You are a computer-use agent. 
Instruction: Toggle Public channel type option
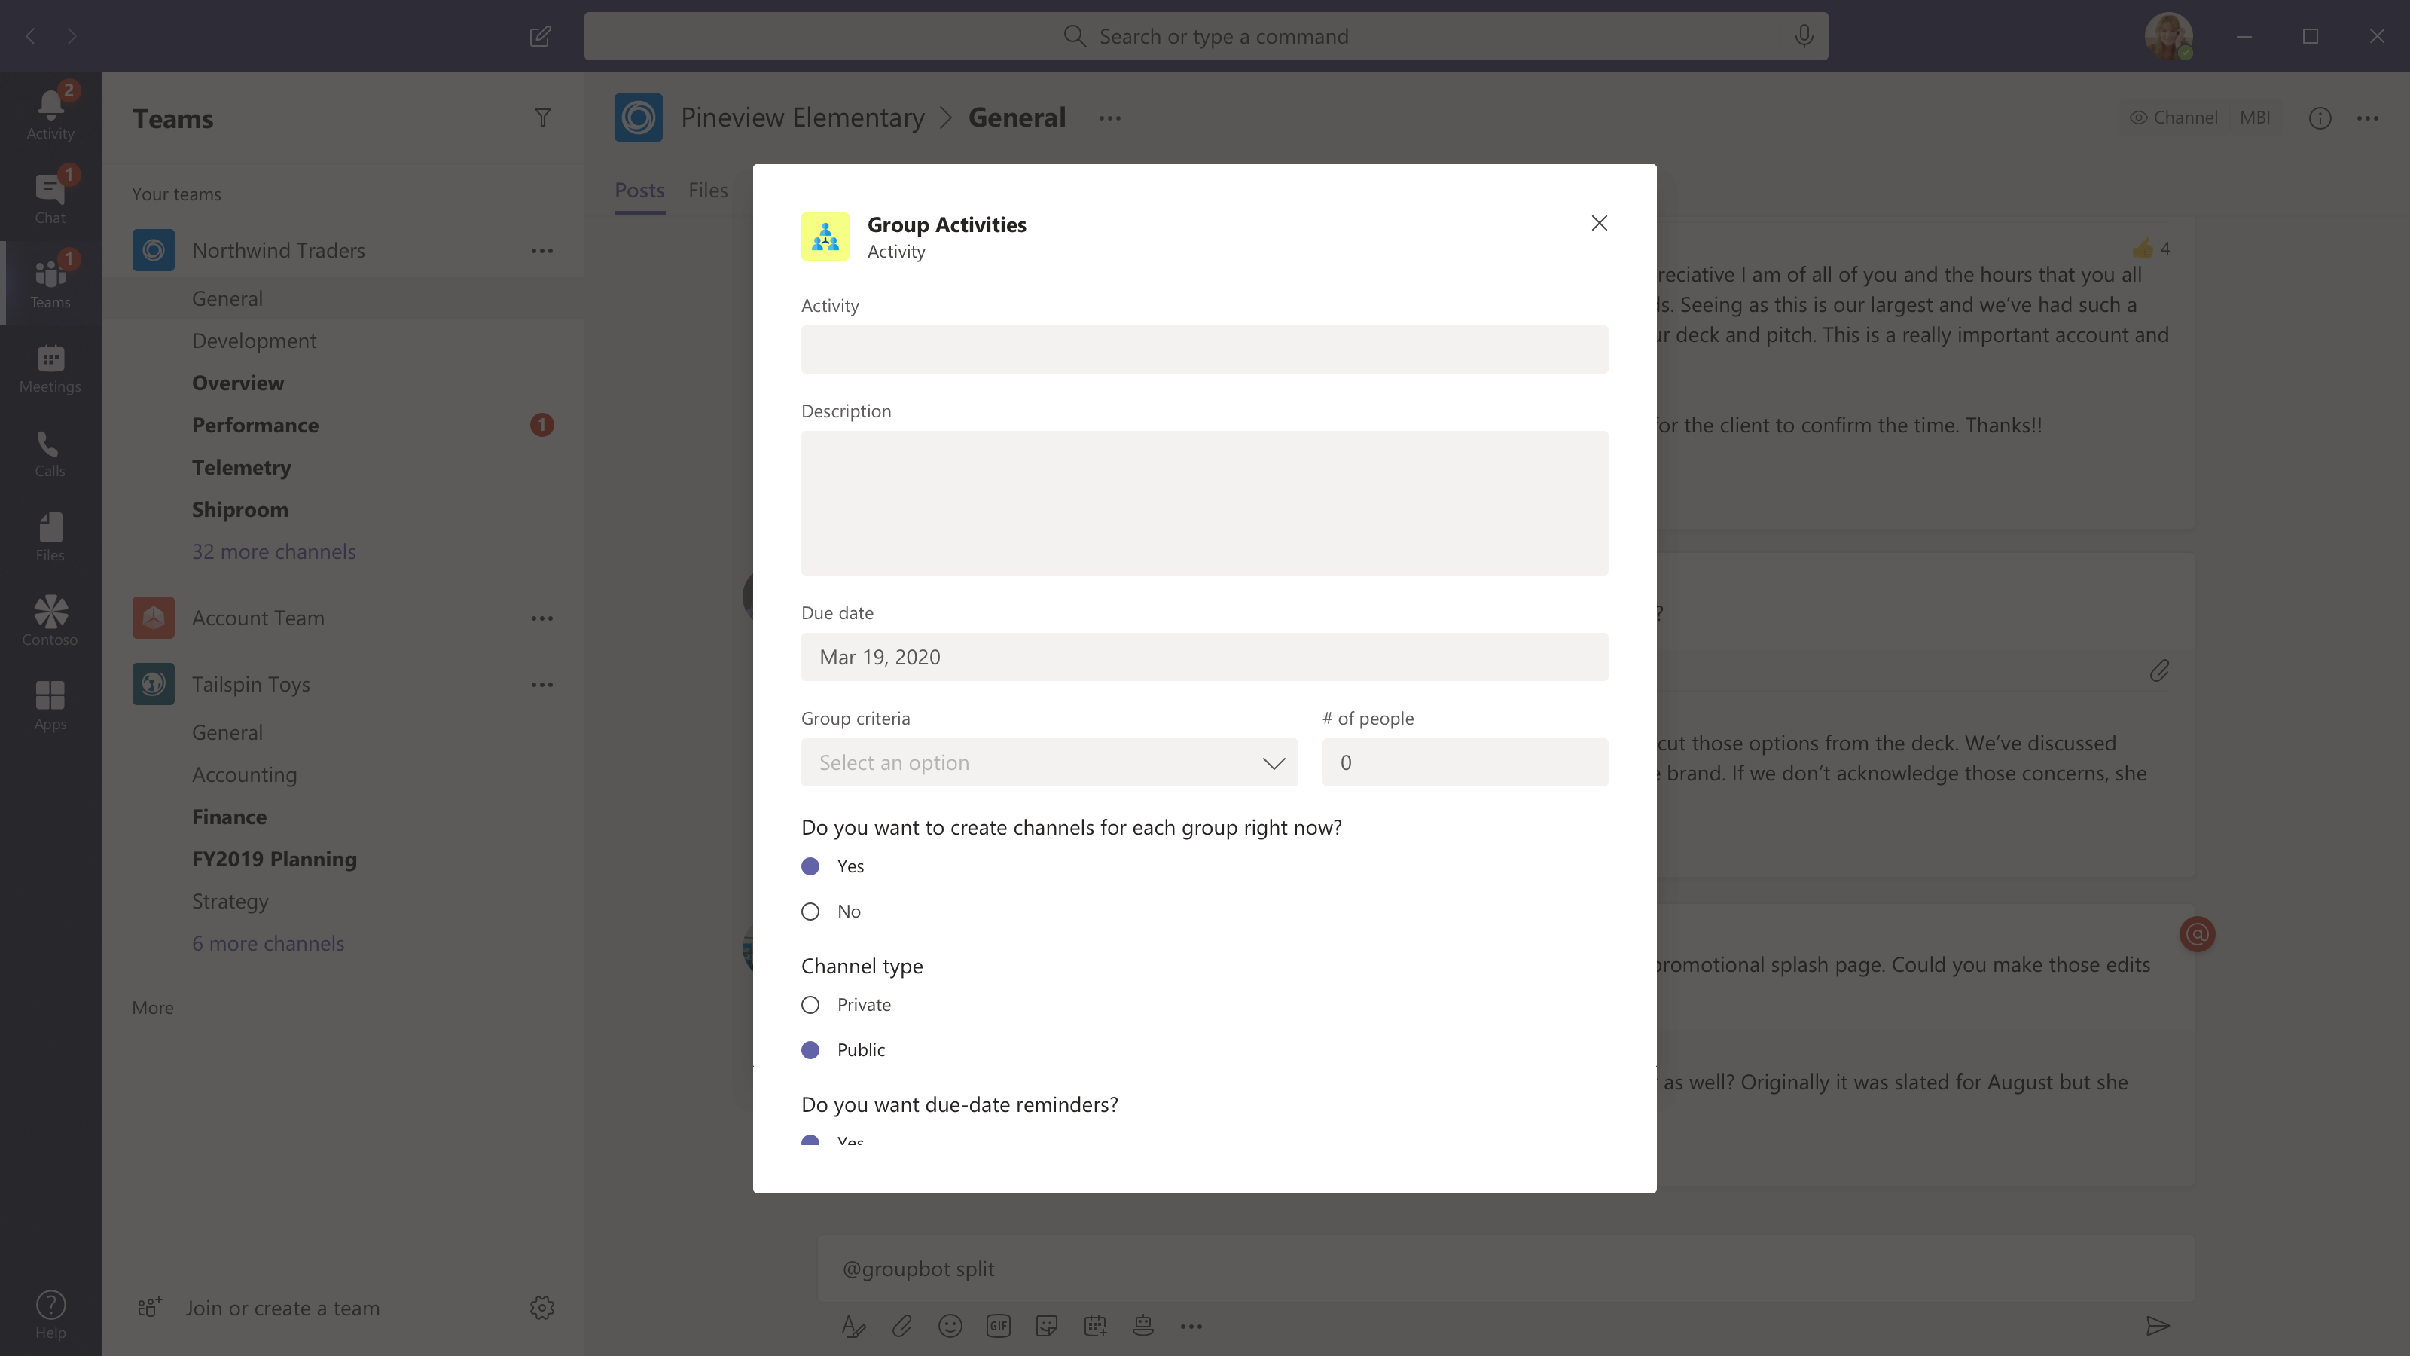pos(811,1048)
